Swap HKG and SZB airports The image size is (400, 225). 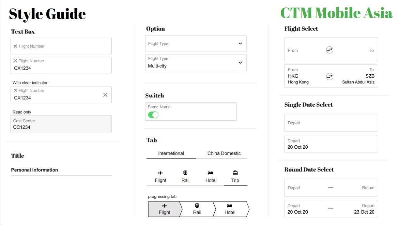click(x=330, y=77)
